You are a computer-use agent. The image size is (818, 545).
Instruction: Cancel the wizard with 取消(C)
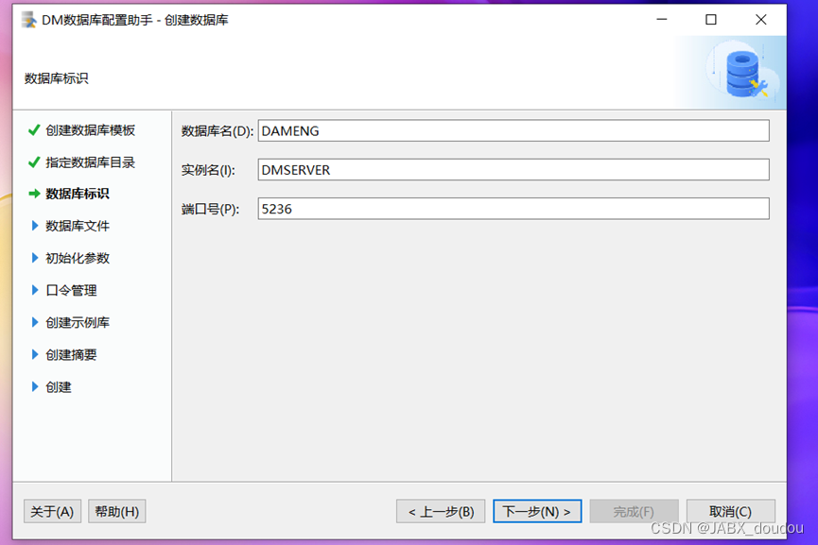[x=730, y=512]
